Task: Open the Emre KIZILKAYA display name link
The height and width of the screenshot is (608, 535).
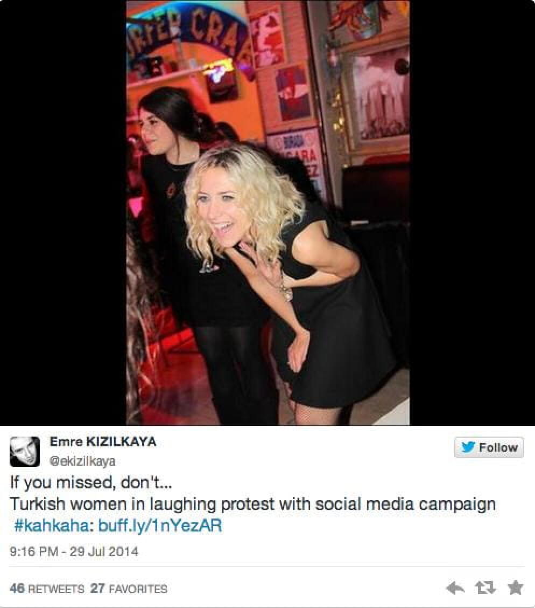Action: [x=103, y=441]
